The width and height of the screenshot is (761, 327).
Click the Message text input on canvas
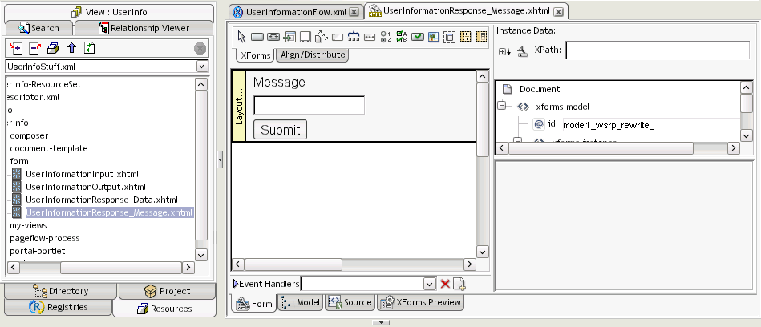[x=310, y=105]
